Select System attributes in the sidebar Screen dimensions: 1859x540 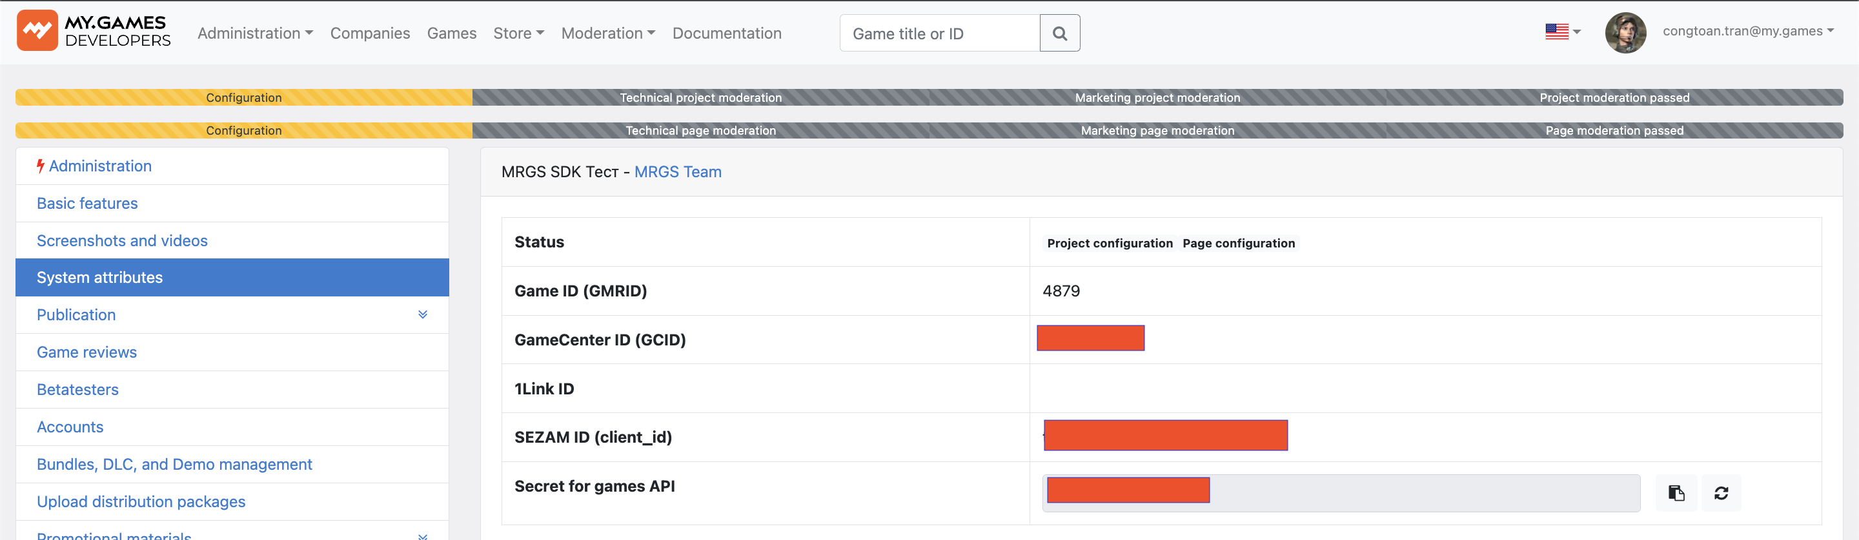click(232, 278)
